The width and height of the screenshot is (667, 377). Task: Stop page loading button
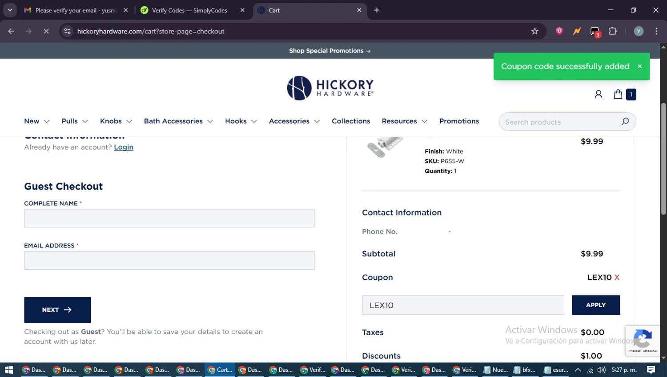point(46,31)
